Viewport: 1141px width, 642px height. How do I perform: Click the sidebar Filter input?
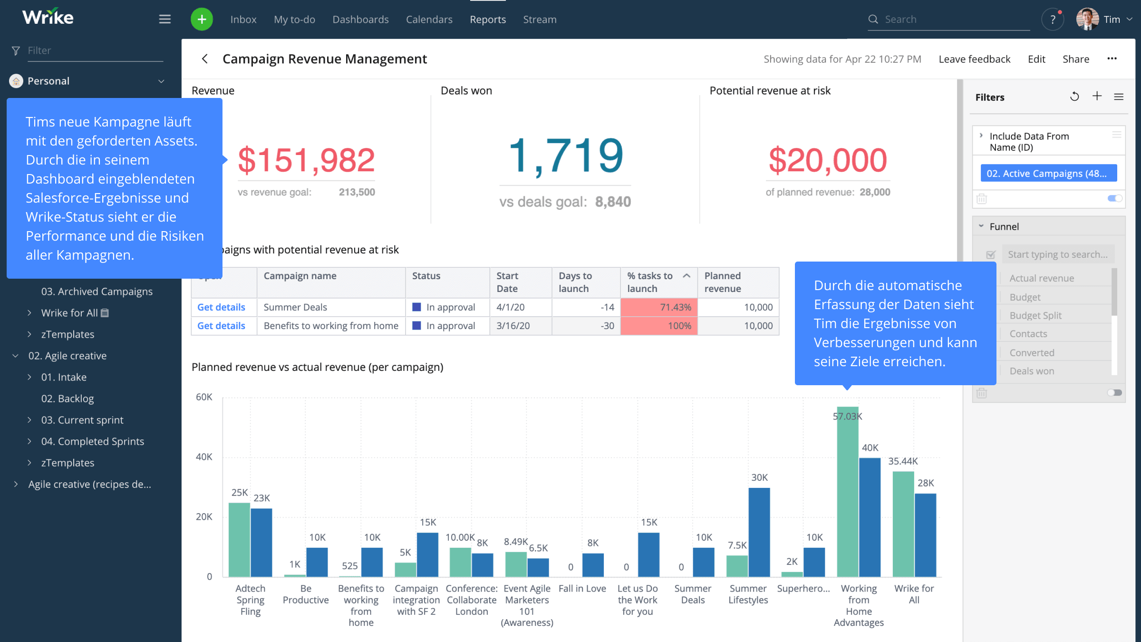coord(95,50)
